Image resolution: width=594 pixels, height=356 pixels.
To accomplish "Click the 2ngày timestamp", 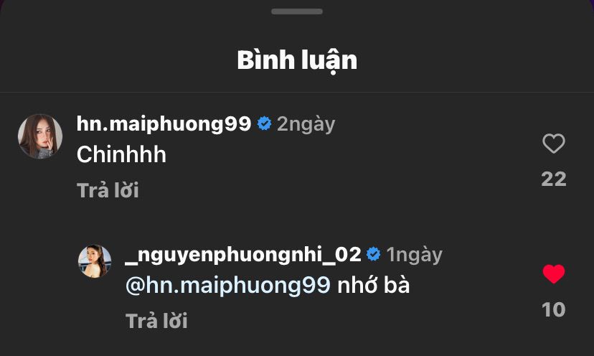I will tap(306, 124).
